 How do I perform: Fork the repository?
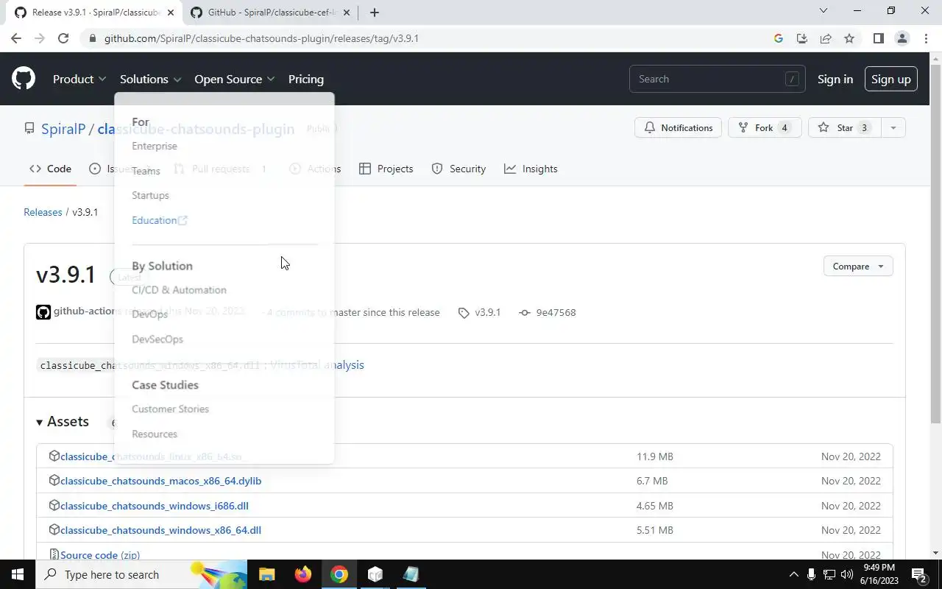(764, 127)
